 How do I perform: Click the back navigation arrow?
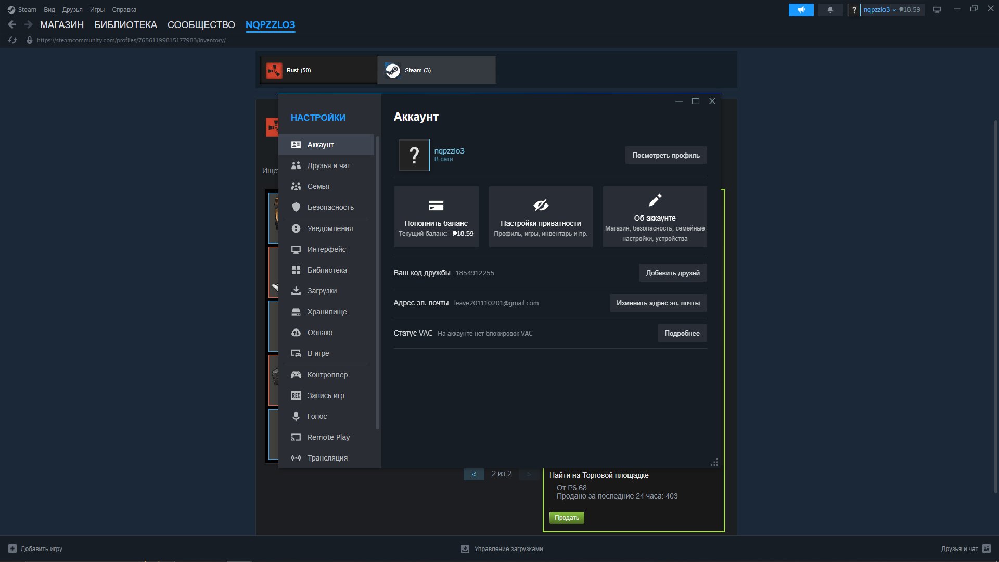pos(12,24)
